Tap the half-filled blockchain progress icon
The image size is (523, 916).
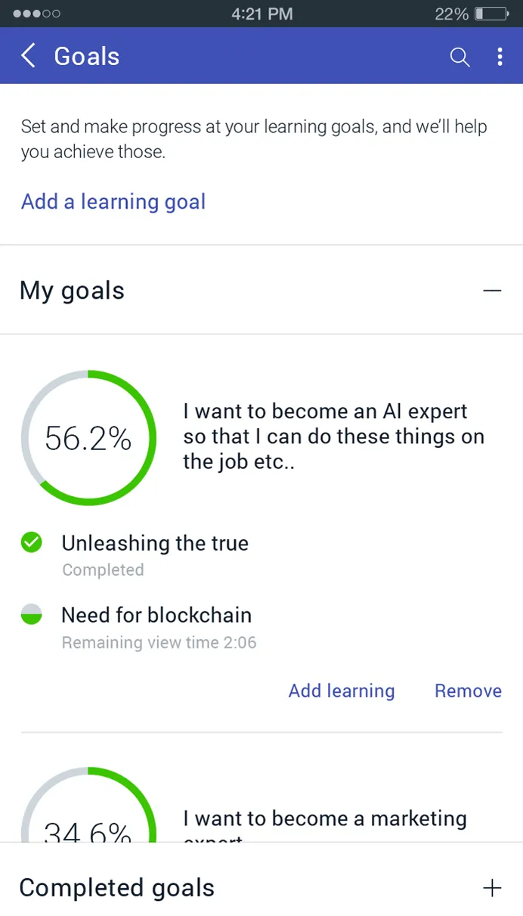pos(31,615)
